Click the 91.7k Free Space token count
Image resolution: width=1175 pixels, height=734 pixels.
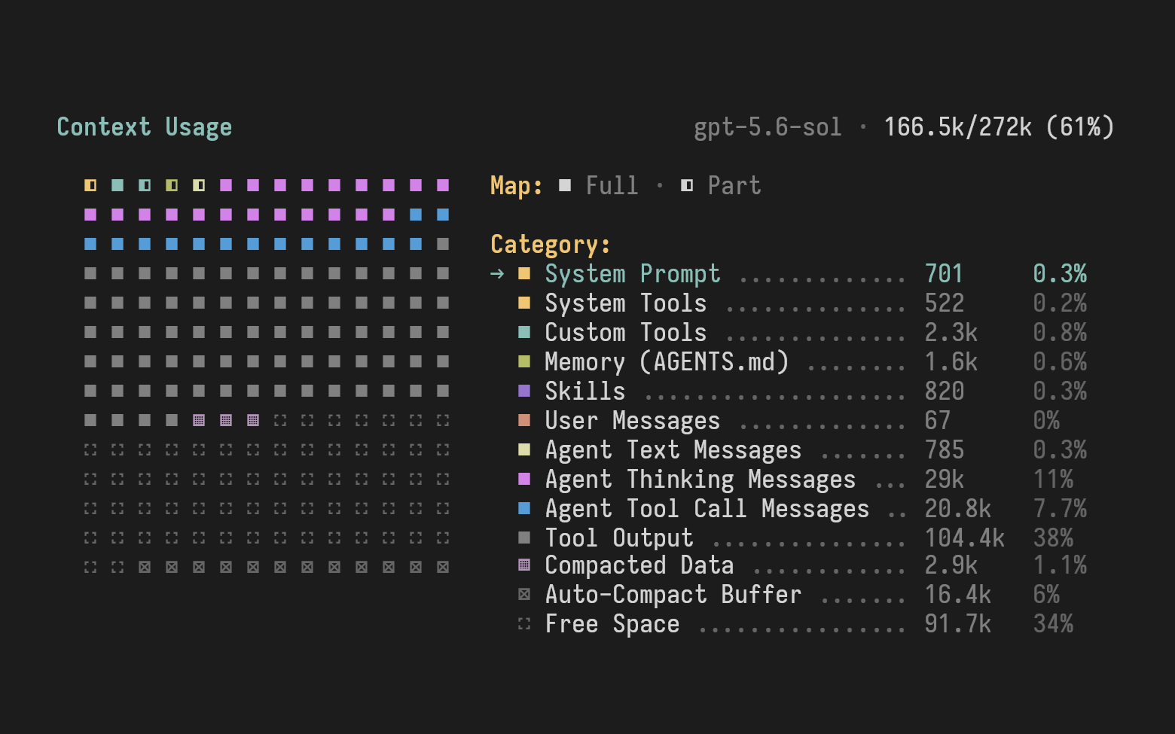click(x=958, y=624)
